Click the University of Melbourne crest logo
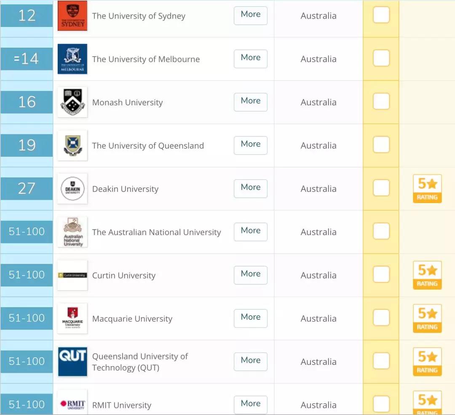Screen dimensions: 455x415 point(72,59)
